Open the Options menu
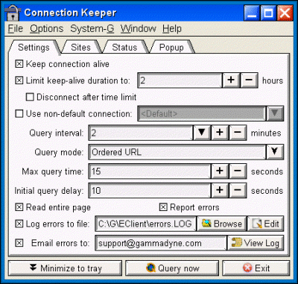Image resolution: width=298 pixels, height=284 pixels. (x=47, y=29)
